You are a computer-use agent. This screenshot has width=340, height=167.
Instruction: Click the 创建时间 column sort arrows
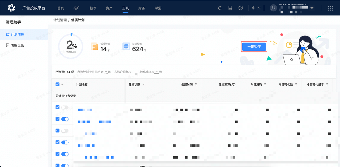196,84
